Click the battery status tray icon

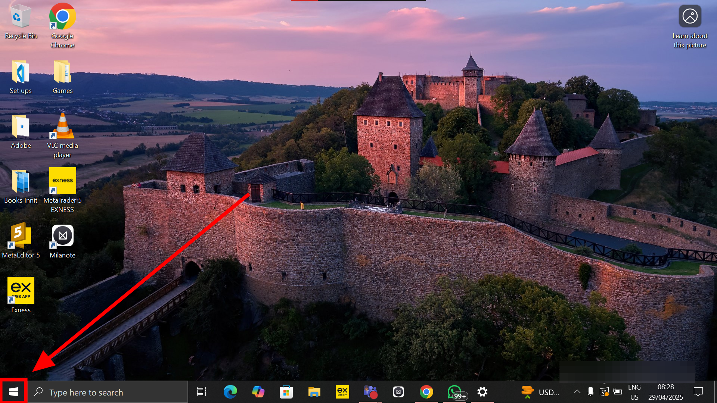(x=618, y=392)
